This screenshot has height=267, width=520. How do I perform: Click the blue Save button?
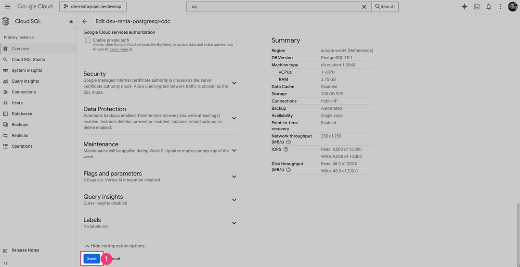pyautogui.click(x=91, y=258)
